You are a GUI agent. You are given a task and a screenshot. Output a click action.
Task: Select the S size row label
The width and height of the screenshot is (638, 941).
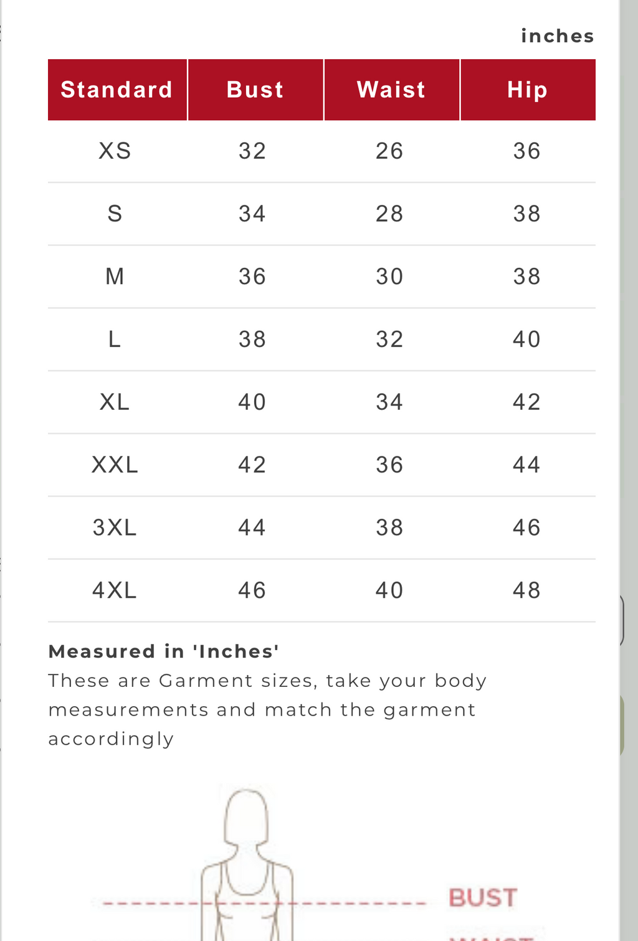[x=115, y=214]
